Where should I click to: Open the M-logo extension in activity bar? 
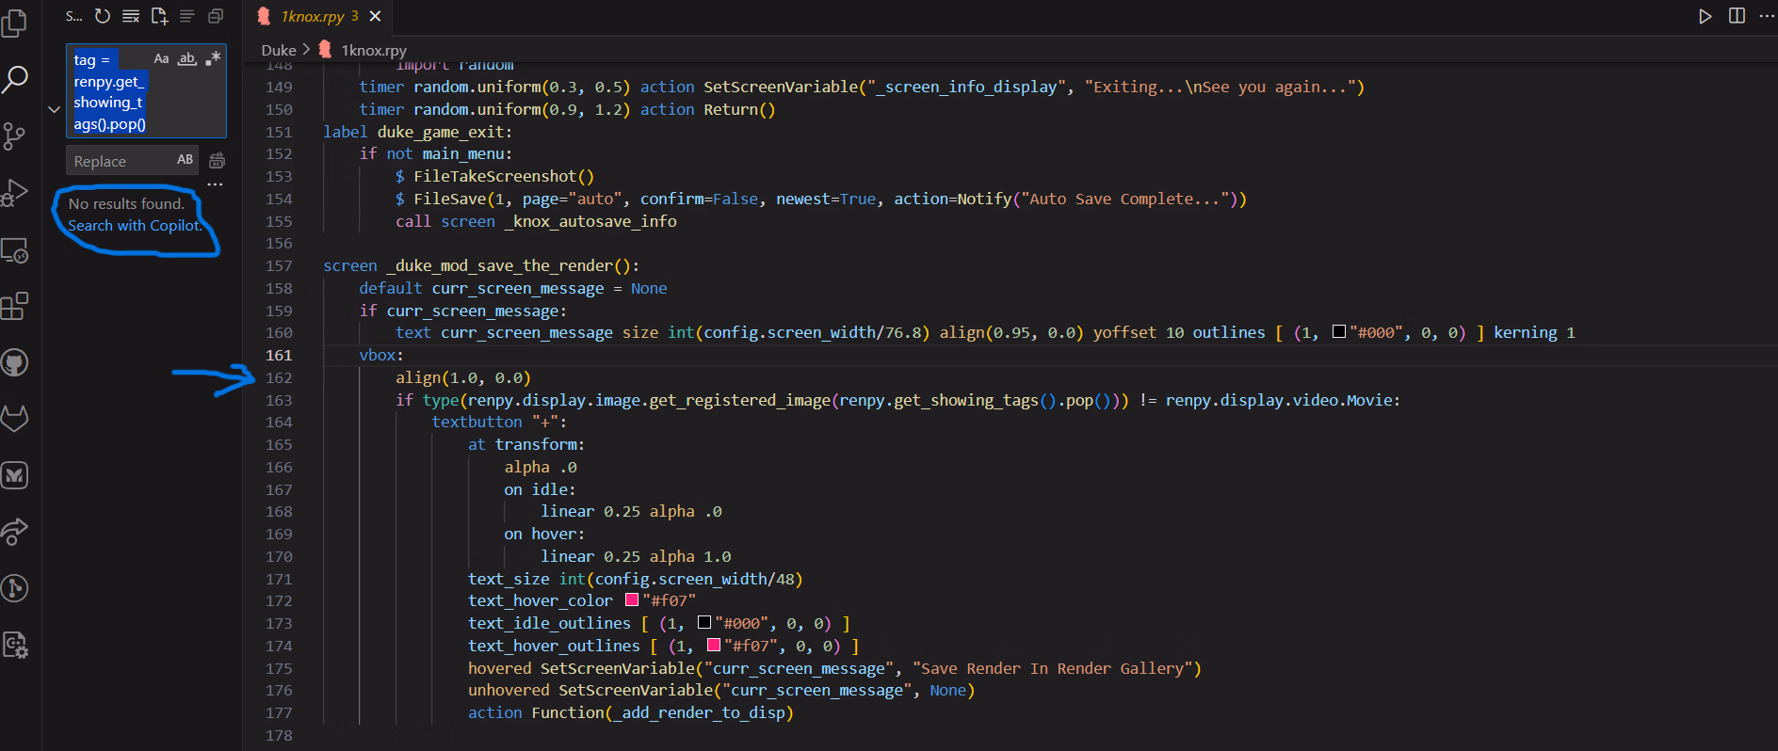coord(15,475)
